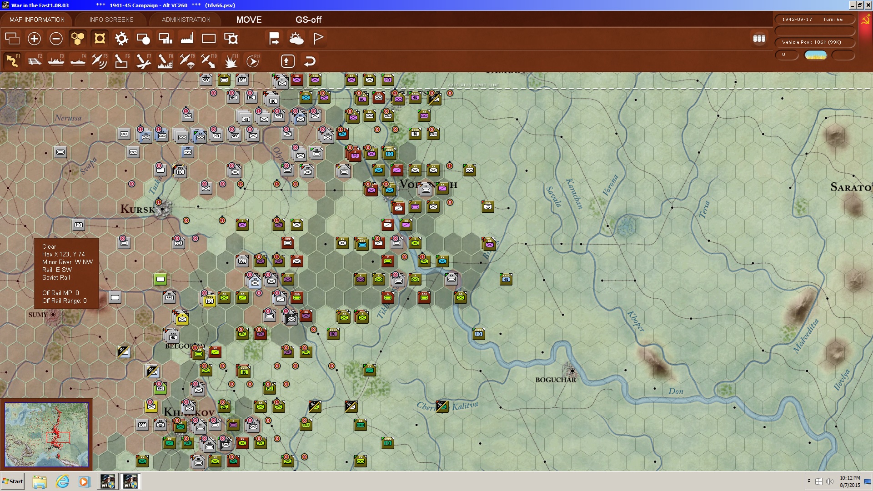This screenshot has height=491, width=873.
Task: Select the yellow-green counter beside hex tooltip
Action: pyautogui.click(x=160, y=279)
